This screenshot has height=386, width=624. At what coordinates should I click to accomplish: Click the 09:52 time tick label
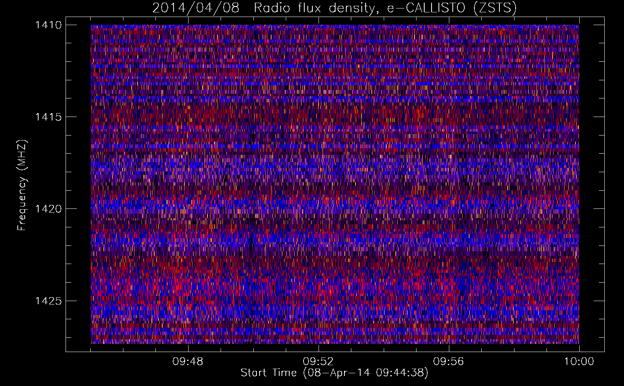click(318, 362)
